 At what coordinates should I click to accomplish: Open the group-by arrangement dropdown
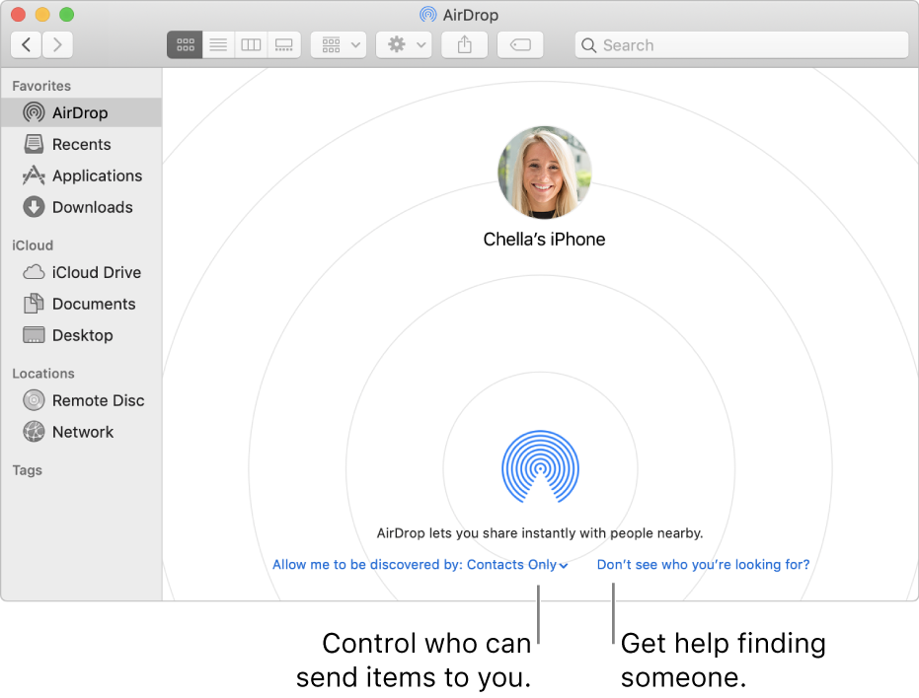pos(339,45)
